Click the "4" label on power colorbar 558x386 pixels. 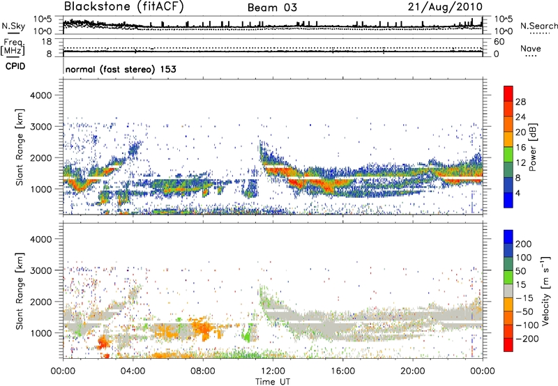[x=518, y=193]
